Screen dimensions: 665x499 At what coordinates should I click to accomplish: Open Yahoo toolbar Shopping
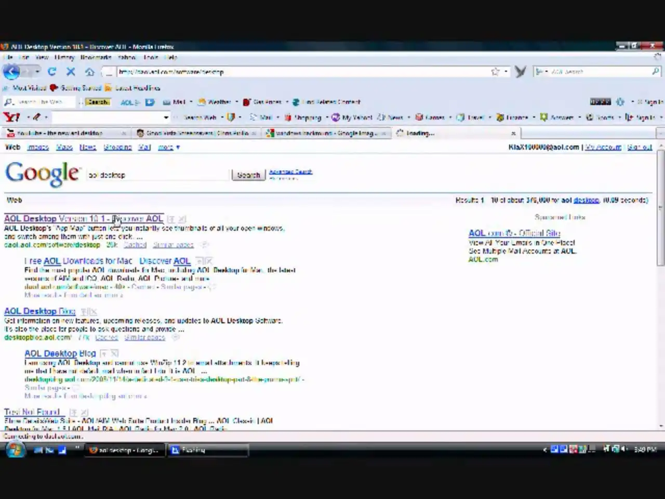click(x=303, y=117)
